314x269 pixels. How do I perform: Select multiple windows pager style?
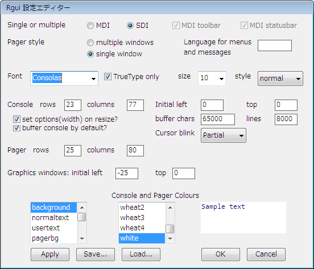90,43
